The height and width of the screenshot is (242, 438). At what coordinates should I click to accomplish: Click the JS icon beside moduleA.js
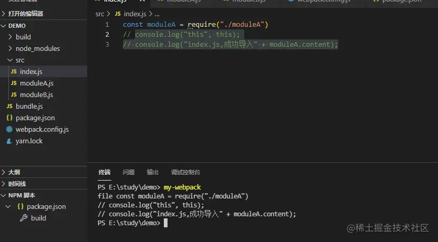[14, 83]
